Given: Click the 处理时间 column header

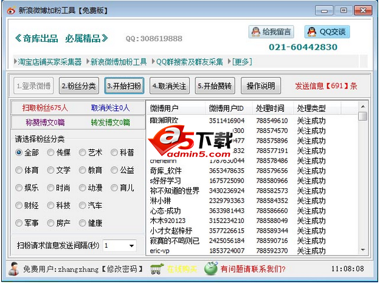Looking at the screenshot, I should pyautogui.click(x=273, y=108).
